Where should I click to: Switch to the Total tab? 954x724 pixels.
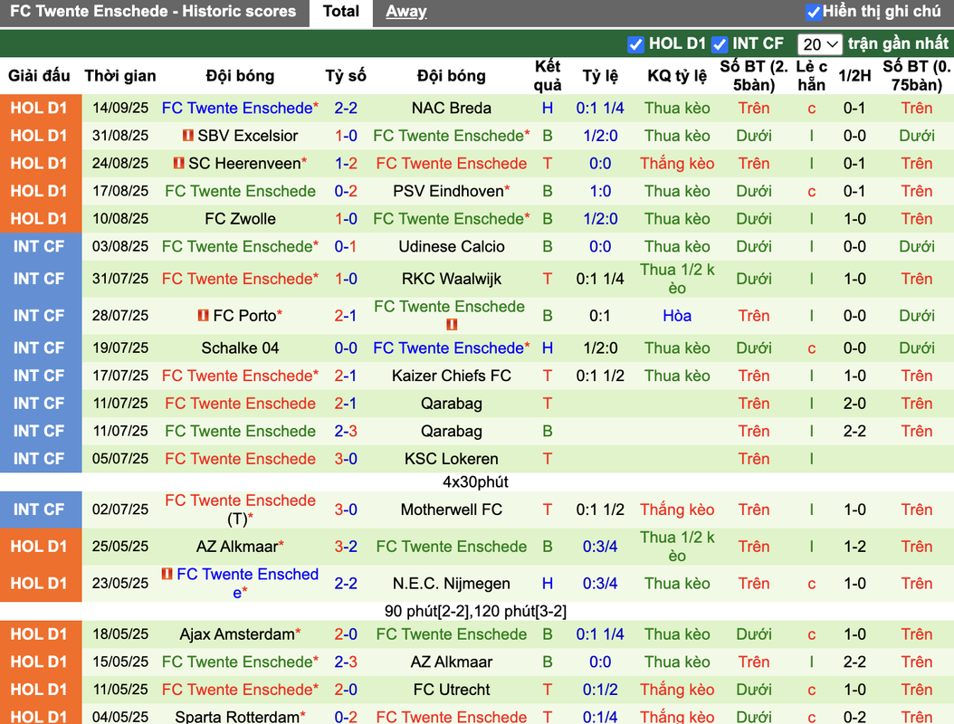(340, 12)
